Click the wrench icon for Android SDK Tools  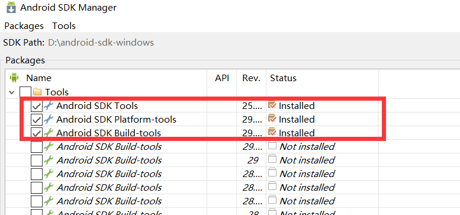49,105
